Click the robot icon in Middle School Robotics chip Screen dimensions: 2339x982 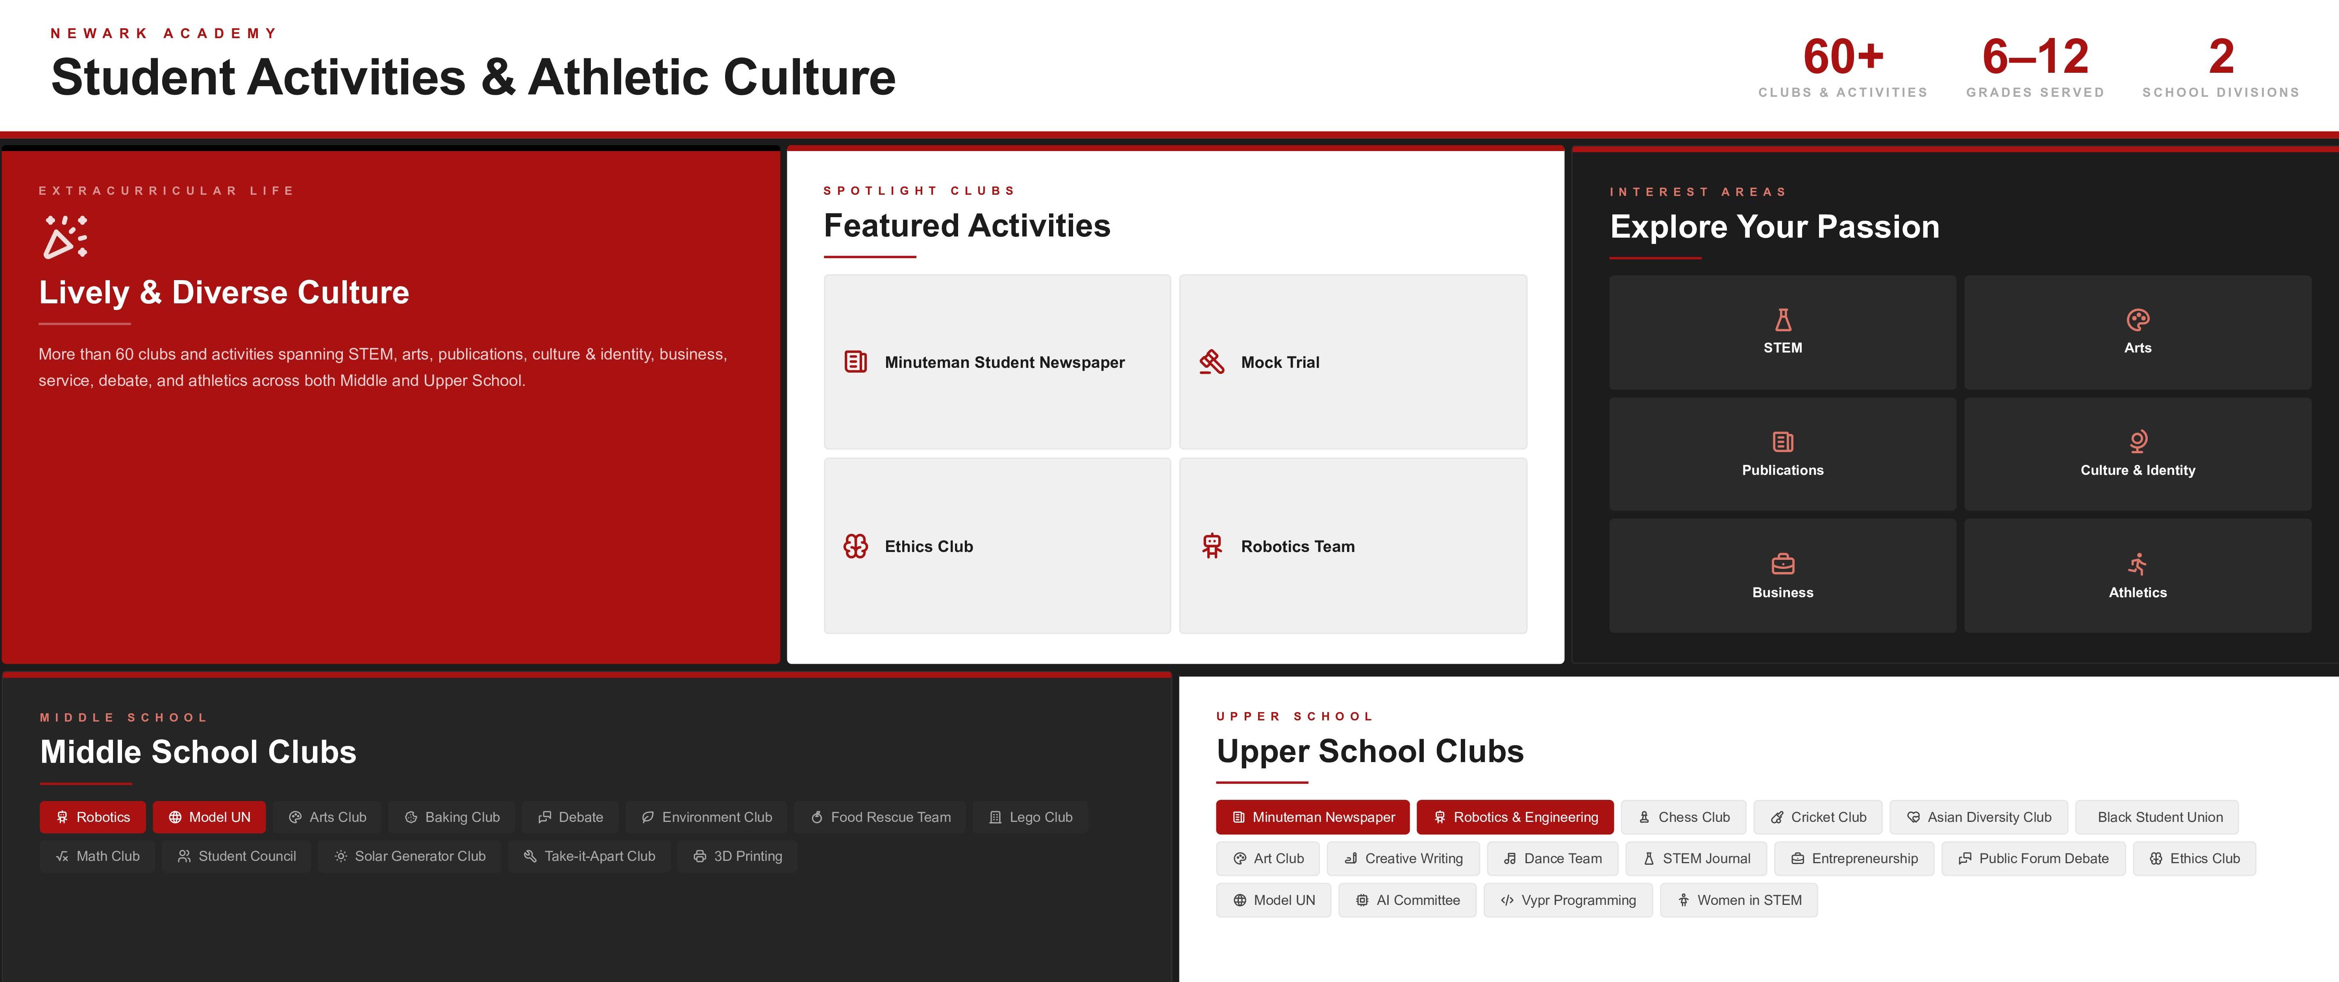[x=62, y=818]
